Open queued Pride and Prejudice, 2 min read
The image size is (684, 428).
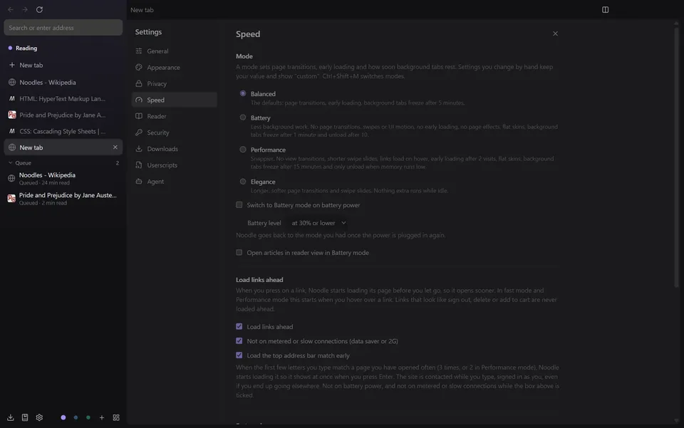(x=63, y=198)
